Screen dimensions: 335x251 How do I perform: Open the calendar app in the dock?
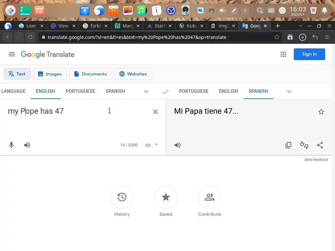click(x=156, y=10)
